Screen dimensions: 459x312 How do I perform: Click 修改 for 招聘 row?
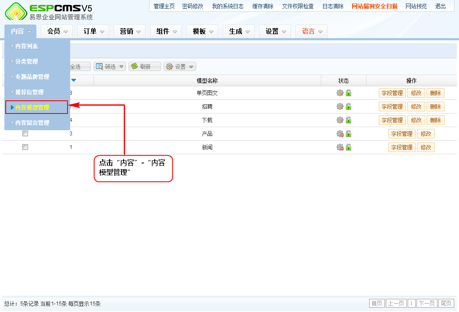[x=416, y=106]
